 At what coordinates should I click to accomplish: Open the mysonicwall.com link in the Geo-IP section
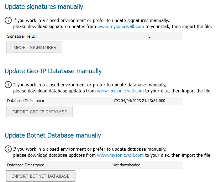click(x=120, y=91)
